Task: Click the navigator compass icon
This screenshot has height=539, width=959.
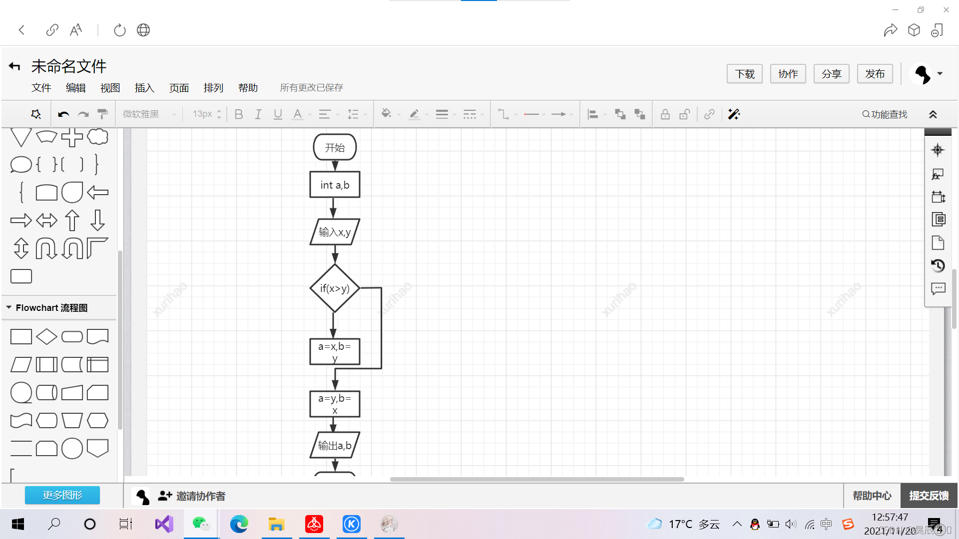Action: tap(938, 150)
